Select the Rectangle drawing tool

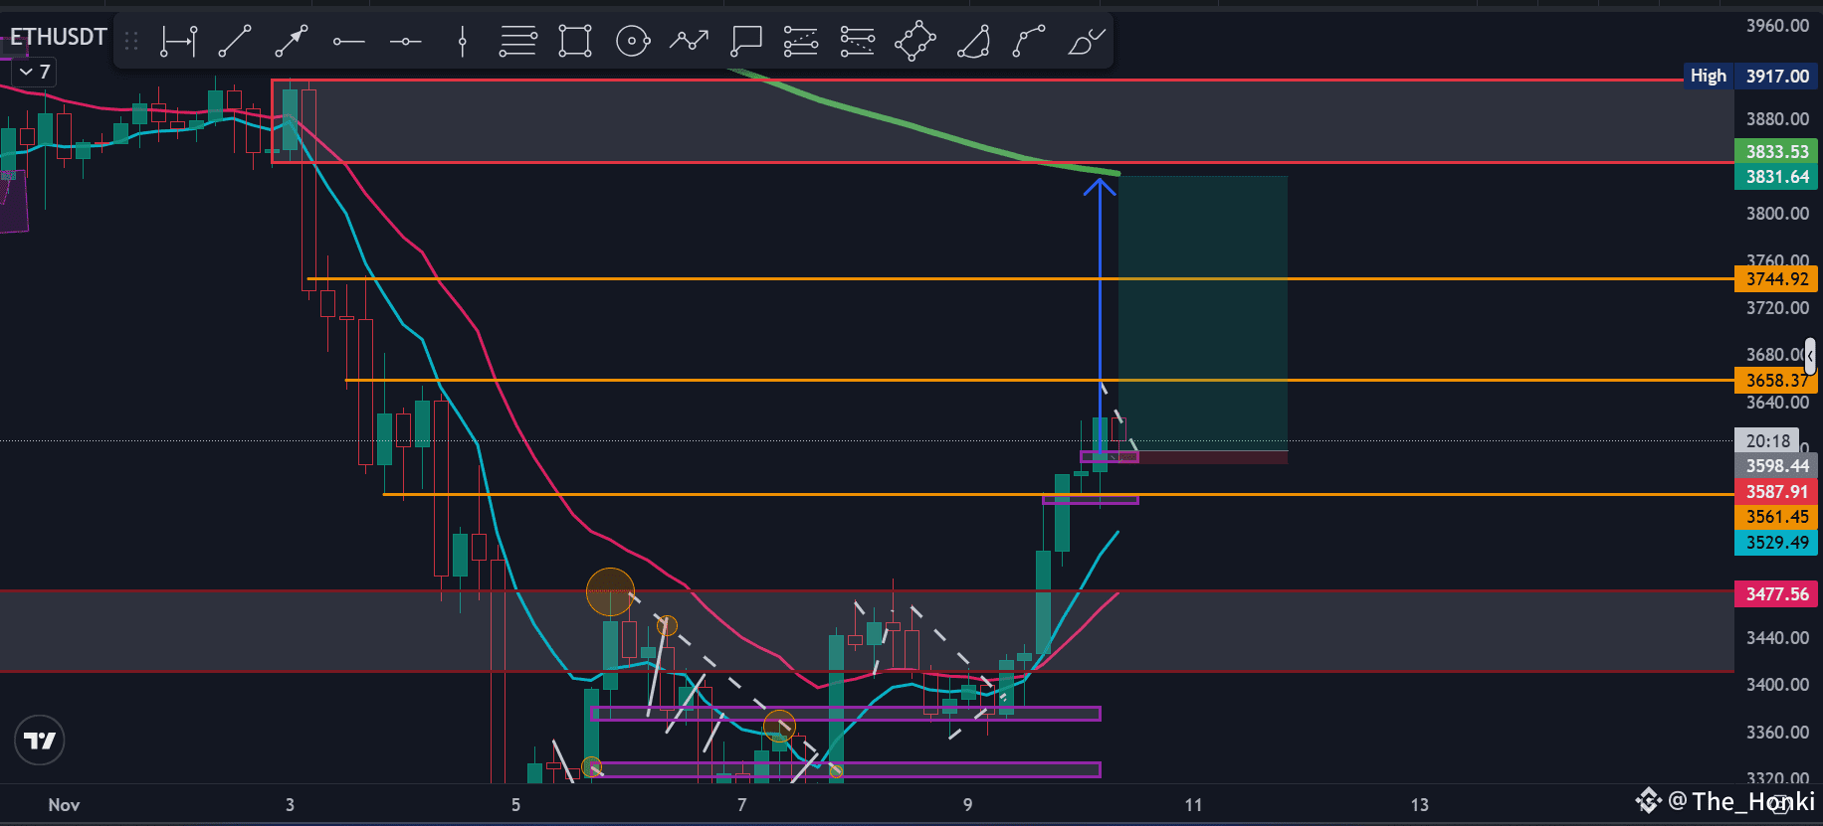575,42
